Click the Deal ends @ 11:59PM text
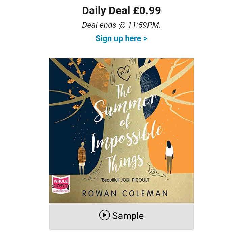243x243 pixels. 122,25
